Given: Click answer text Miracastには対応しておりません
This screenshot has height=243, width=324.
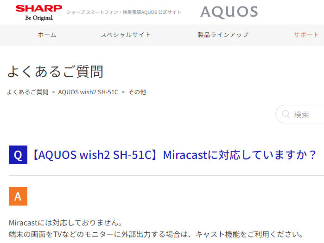Looking at the screenshot, I should click(66, 223).
